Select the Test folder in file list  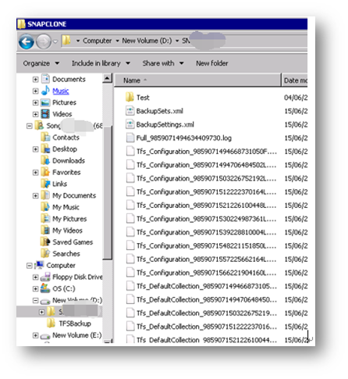click(143, 98)
